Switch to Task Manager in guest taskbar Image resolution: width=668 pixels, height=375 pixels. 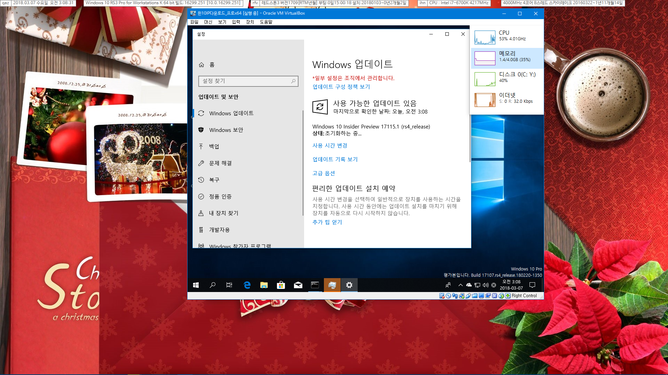[332, 285]
